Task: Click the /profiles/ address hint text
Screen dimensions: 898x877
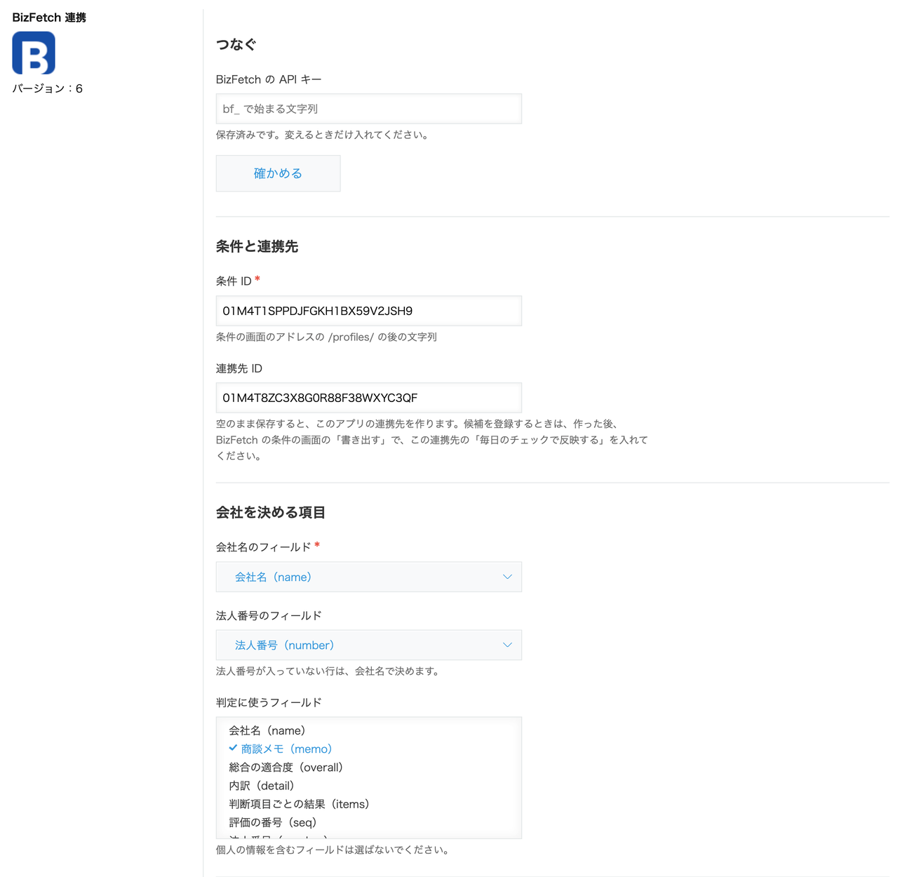Action: point(326,337)
